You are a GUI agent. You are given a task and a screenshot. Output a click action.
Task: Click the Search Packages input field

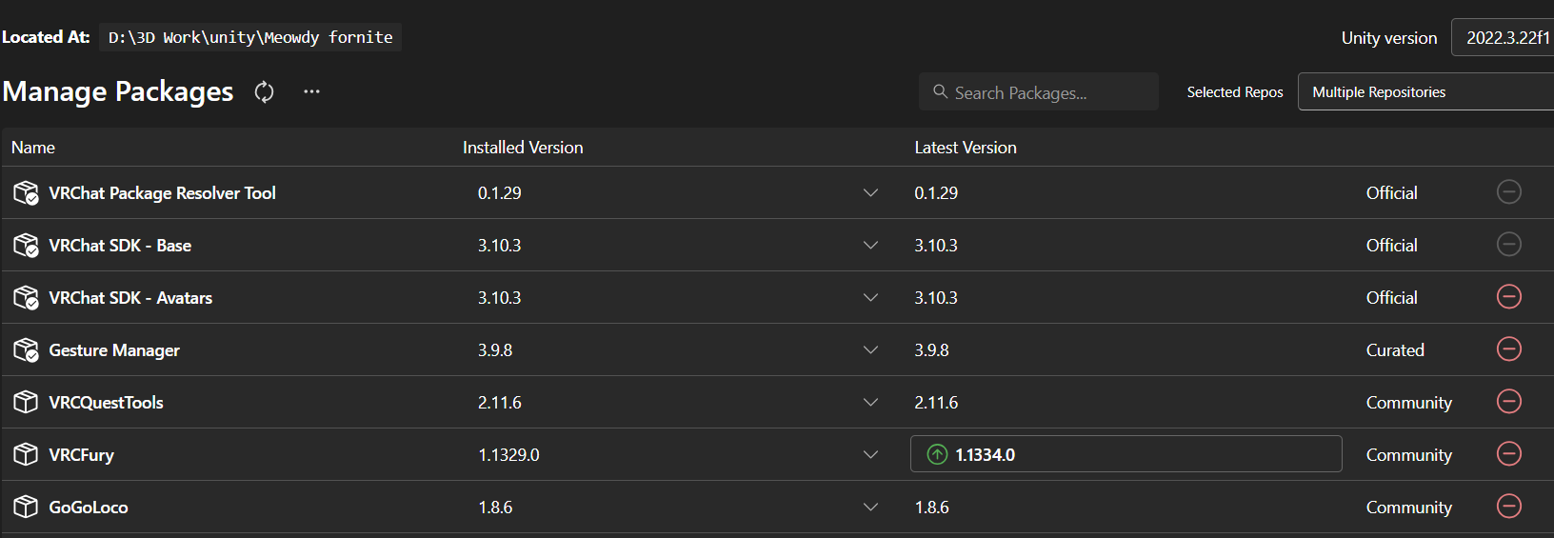[1039, 91]
